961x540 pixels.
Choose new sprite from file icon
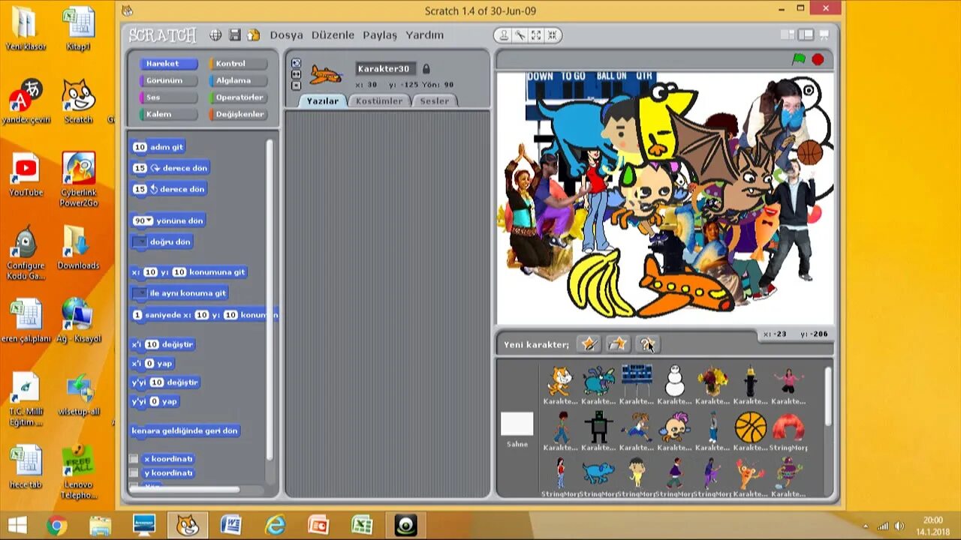[618, 344]
